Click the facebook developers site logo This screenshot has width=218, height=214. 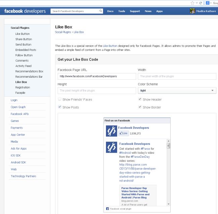pyautogui.click(x=25, y=11)
